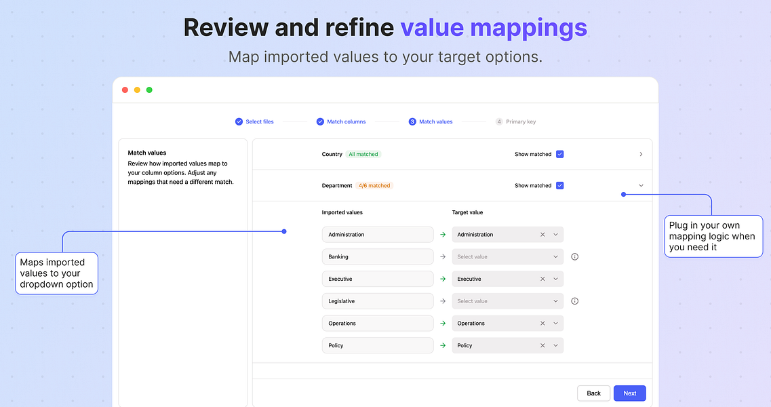Image resolution: width=771 pixels, height=407 pixels.
Task: Open the Operations target value dropdown
Action: pos(555,324)
